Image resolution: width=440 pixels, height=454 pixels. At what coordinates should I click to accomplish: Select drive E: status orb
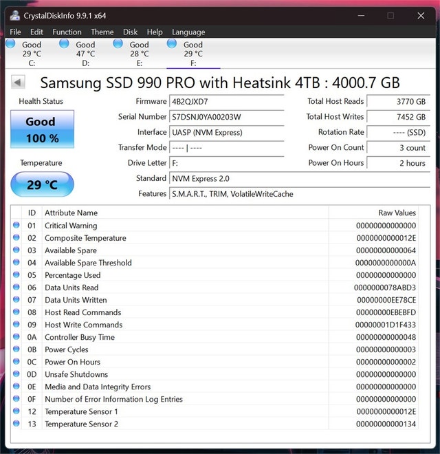118,43
